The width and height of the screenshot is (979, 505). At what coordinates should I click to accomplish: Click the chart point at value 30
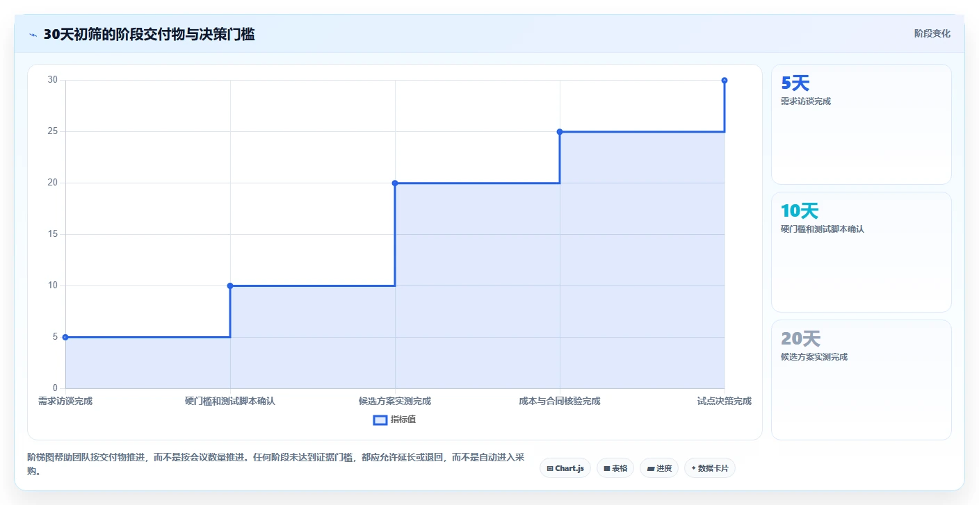[725, 80]
